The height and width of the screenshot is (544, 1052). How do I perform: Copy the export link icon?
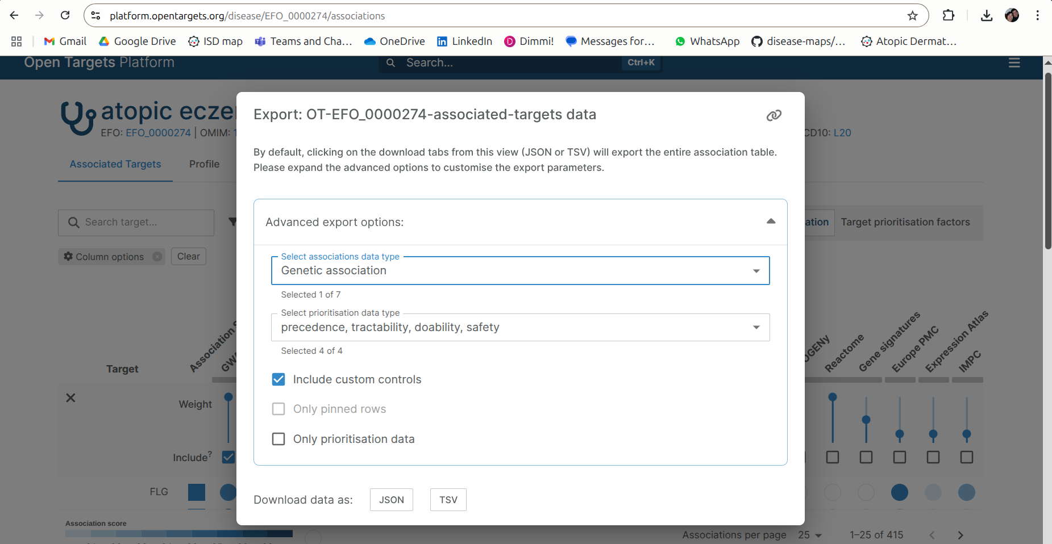pos(774,115)
